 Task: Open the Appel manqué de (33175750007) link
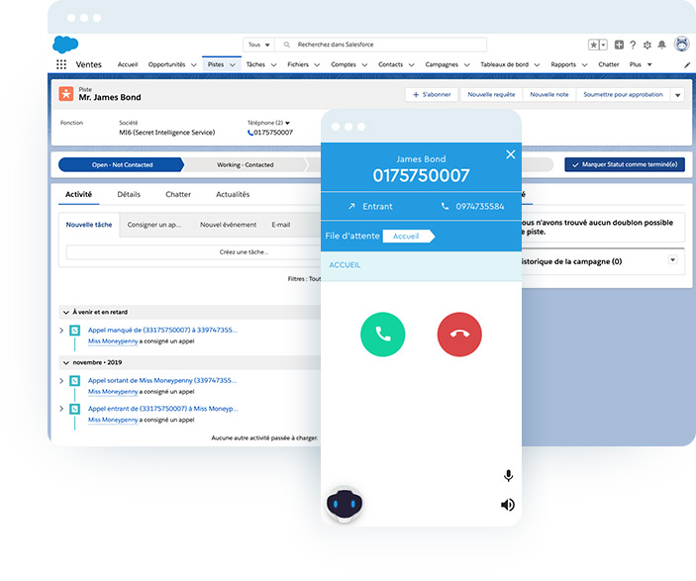(162, 331)
